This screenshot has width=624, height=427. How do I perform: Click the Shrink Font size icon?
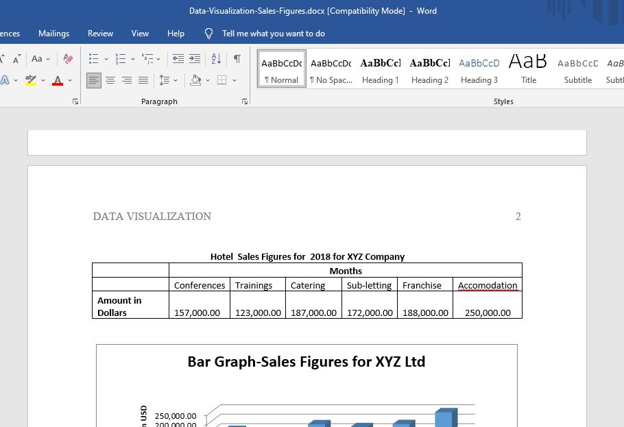(16, 60)
